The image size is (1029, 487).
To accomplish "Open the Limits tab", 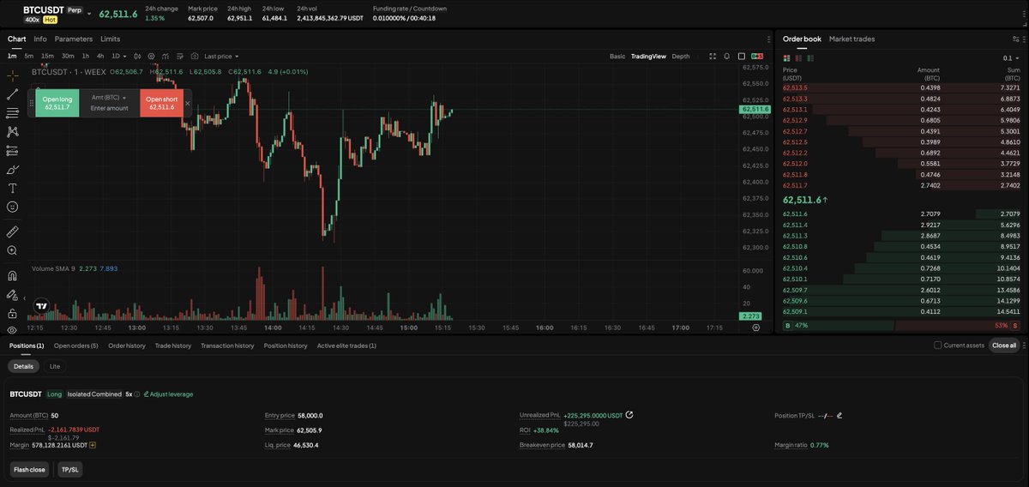I will click(x=110, y=39).
